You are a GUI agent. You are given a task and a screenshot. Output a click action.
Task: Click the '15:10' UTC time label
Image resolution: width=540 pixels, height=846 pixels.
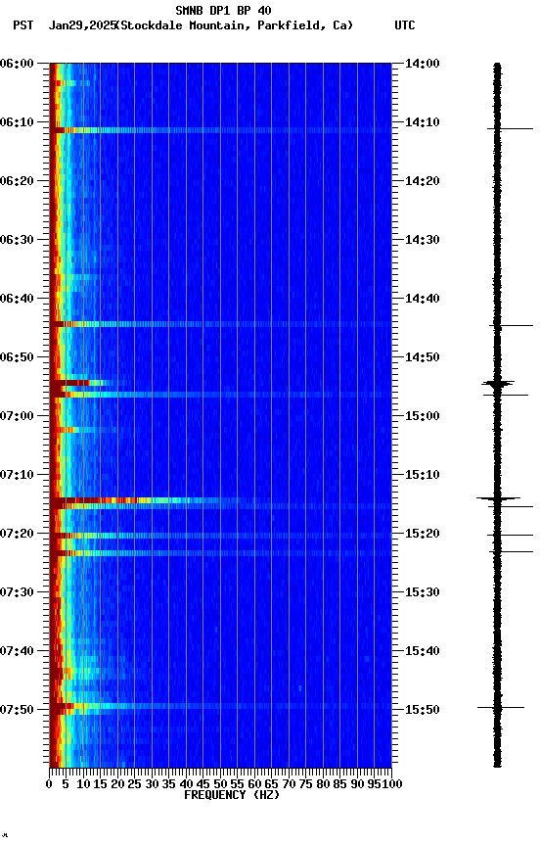(422, 475)
